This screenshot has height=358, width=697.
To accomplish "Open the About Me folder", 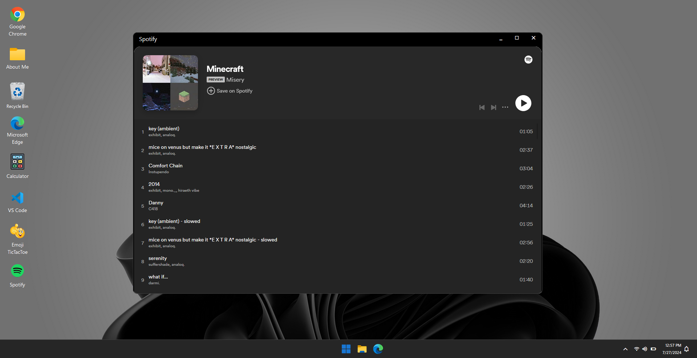I will [x=17, y=58].
